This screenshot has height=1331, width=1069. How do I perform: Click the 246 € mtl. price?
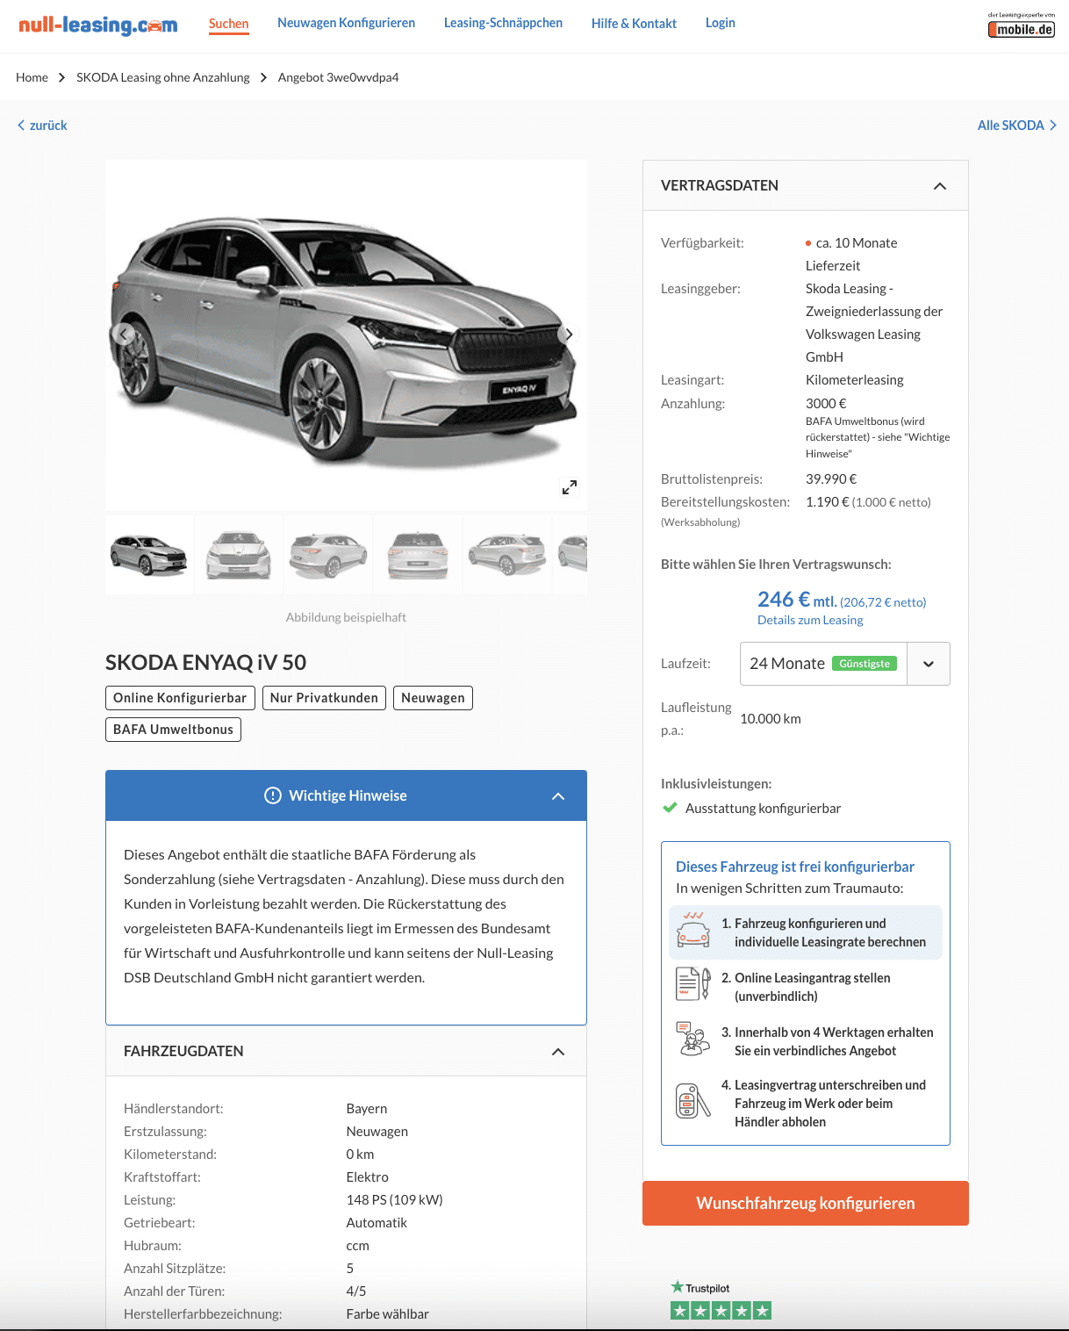[x=797, y=600]
